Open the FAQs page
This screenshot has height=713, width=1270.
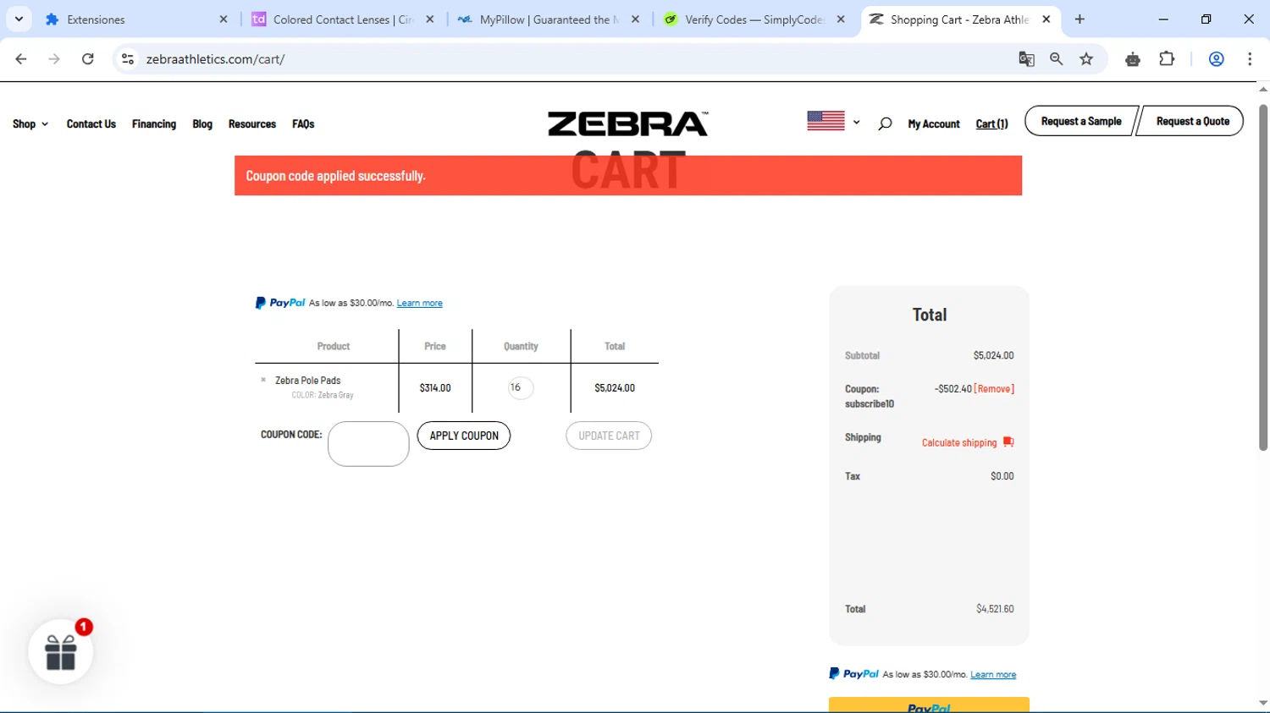(303, 123)
